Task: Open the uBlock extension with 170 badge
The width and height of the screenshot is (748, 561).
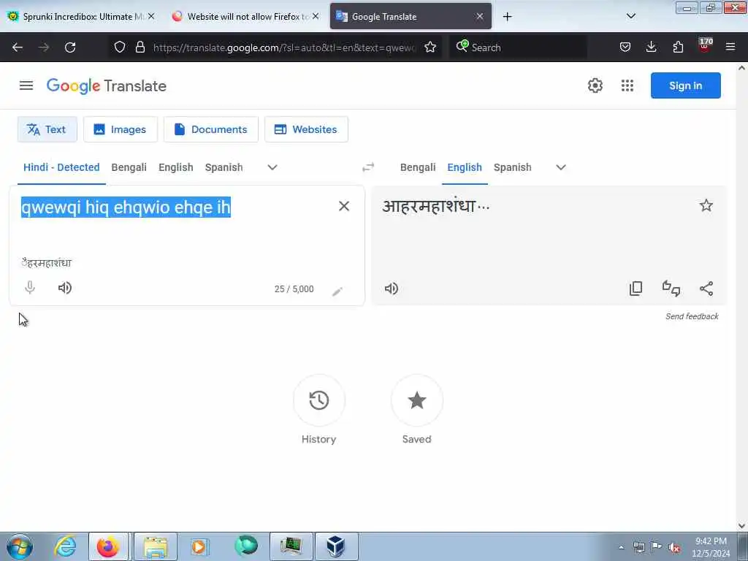Action: tap(705, 45)
